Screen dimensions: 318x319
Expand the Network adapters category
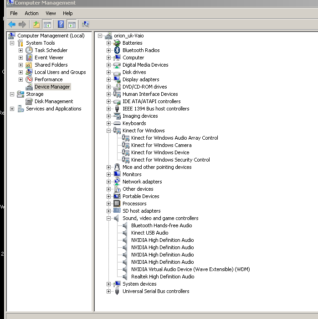click(108, 182)
